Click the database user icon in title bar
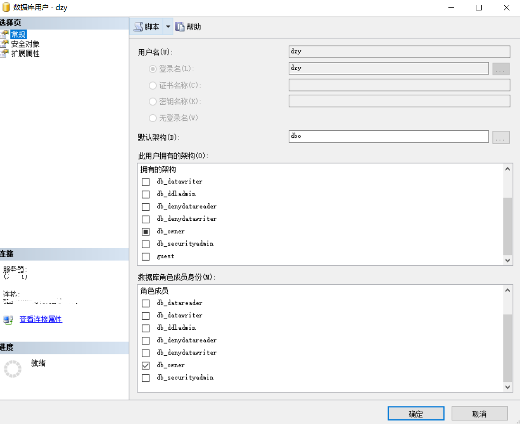The image size is (520, 424). click(6, 7)
